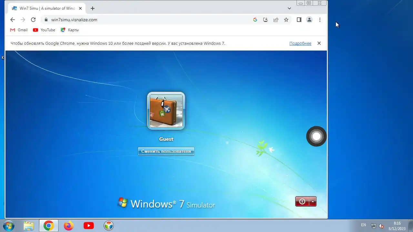Click the Chrome back arrow
The width and height of the screenshot is (413, 232).
(13, 20)
